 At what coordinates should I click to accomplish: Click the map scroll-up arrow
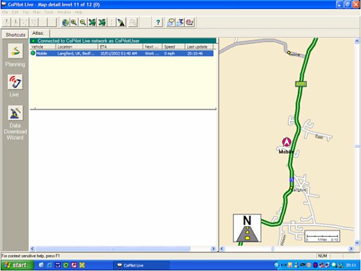click(x=357, y=42)
